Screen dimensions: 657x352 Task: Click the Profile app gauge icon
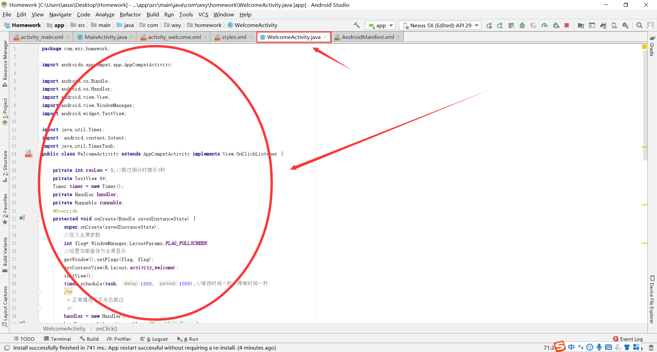[x=544, y=25]
